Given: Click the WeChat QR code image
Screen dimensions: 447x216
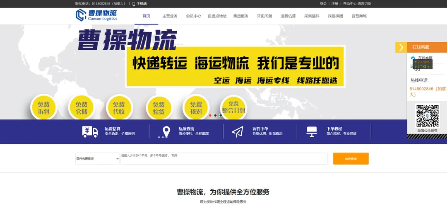Looking at the screenshot, I should (x=427, y=116).
